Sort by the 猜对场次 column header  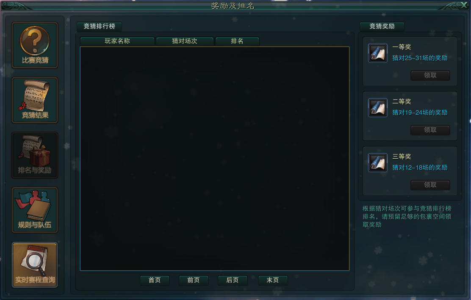coord(185,41)
